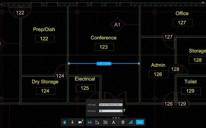Click room number 128 box under Storage
The height and width of the screenshot is (128, 206).
point(197,60)
